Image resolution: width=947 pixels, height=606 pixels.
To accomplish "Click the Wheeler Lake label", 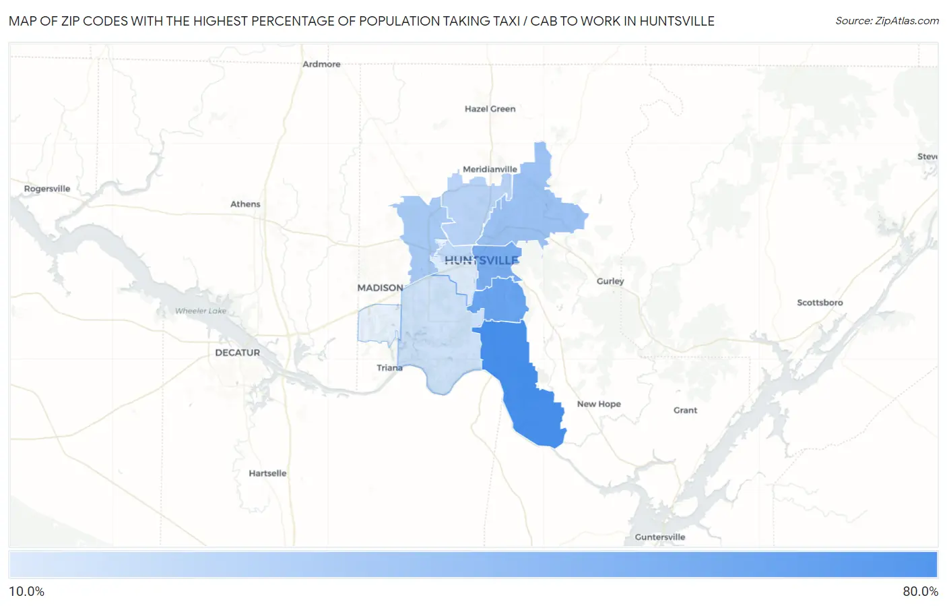I will tap(201, 311).
